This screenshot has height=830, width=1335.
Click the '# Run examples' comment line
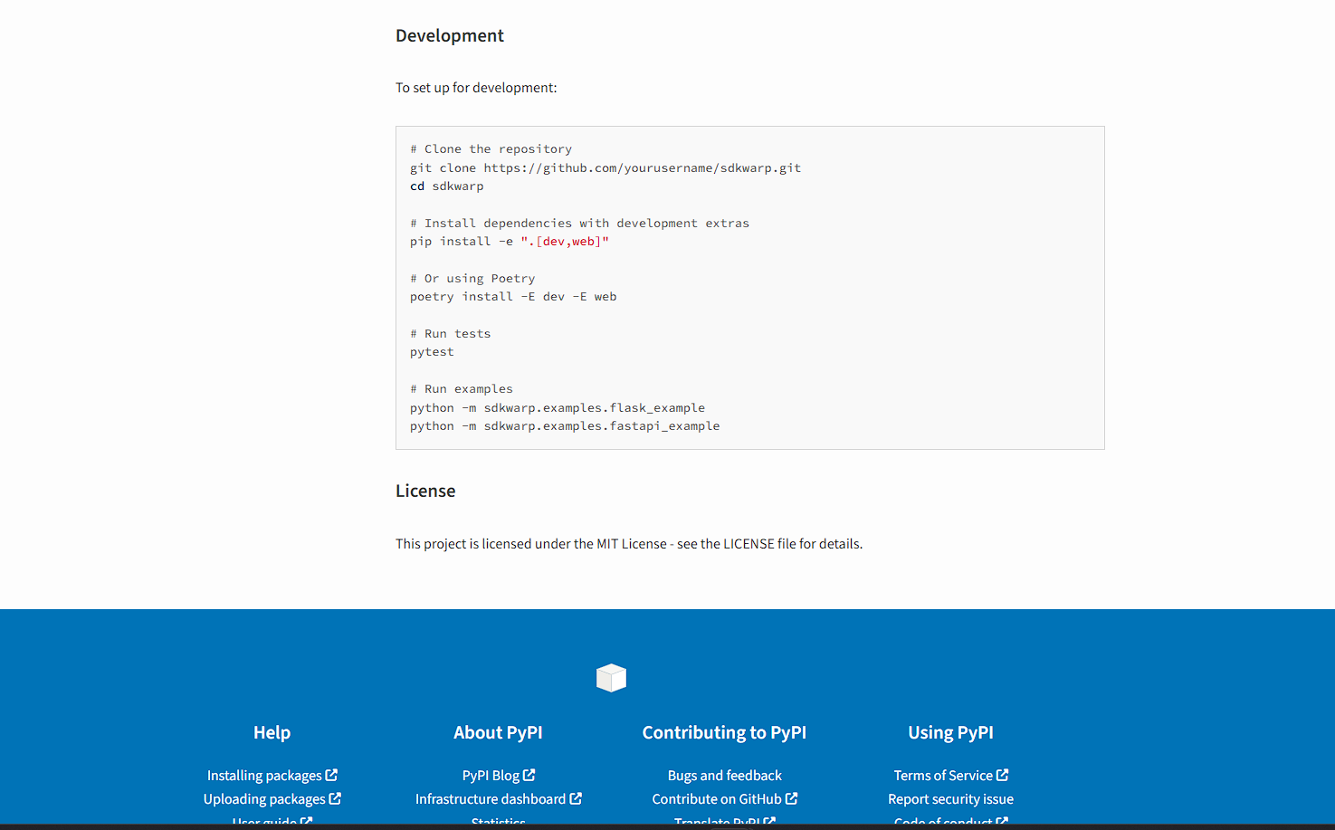(x=462, y=389)
